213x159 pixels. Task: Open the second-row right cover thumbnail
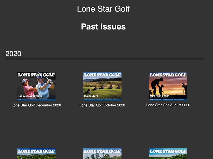pos(168,154)
